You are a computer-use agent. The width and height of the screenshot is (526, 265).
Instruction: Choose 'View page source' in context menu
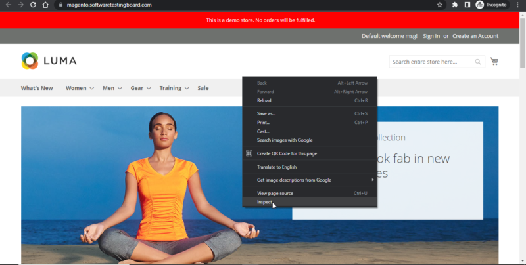tap(275, 193)
